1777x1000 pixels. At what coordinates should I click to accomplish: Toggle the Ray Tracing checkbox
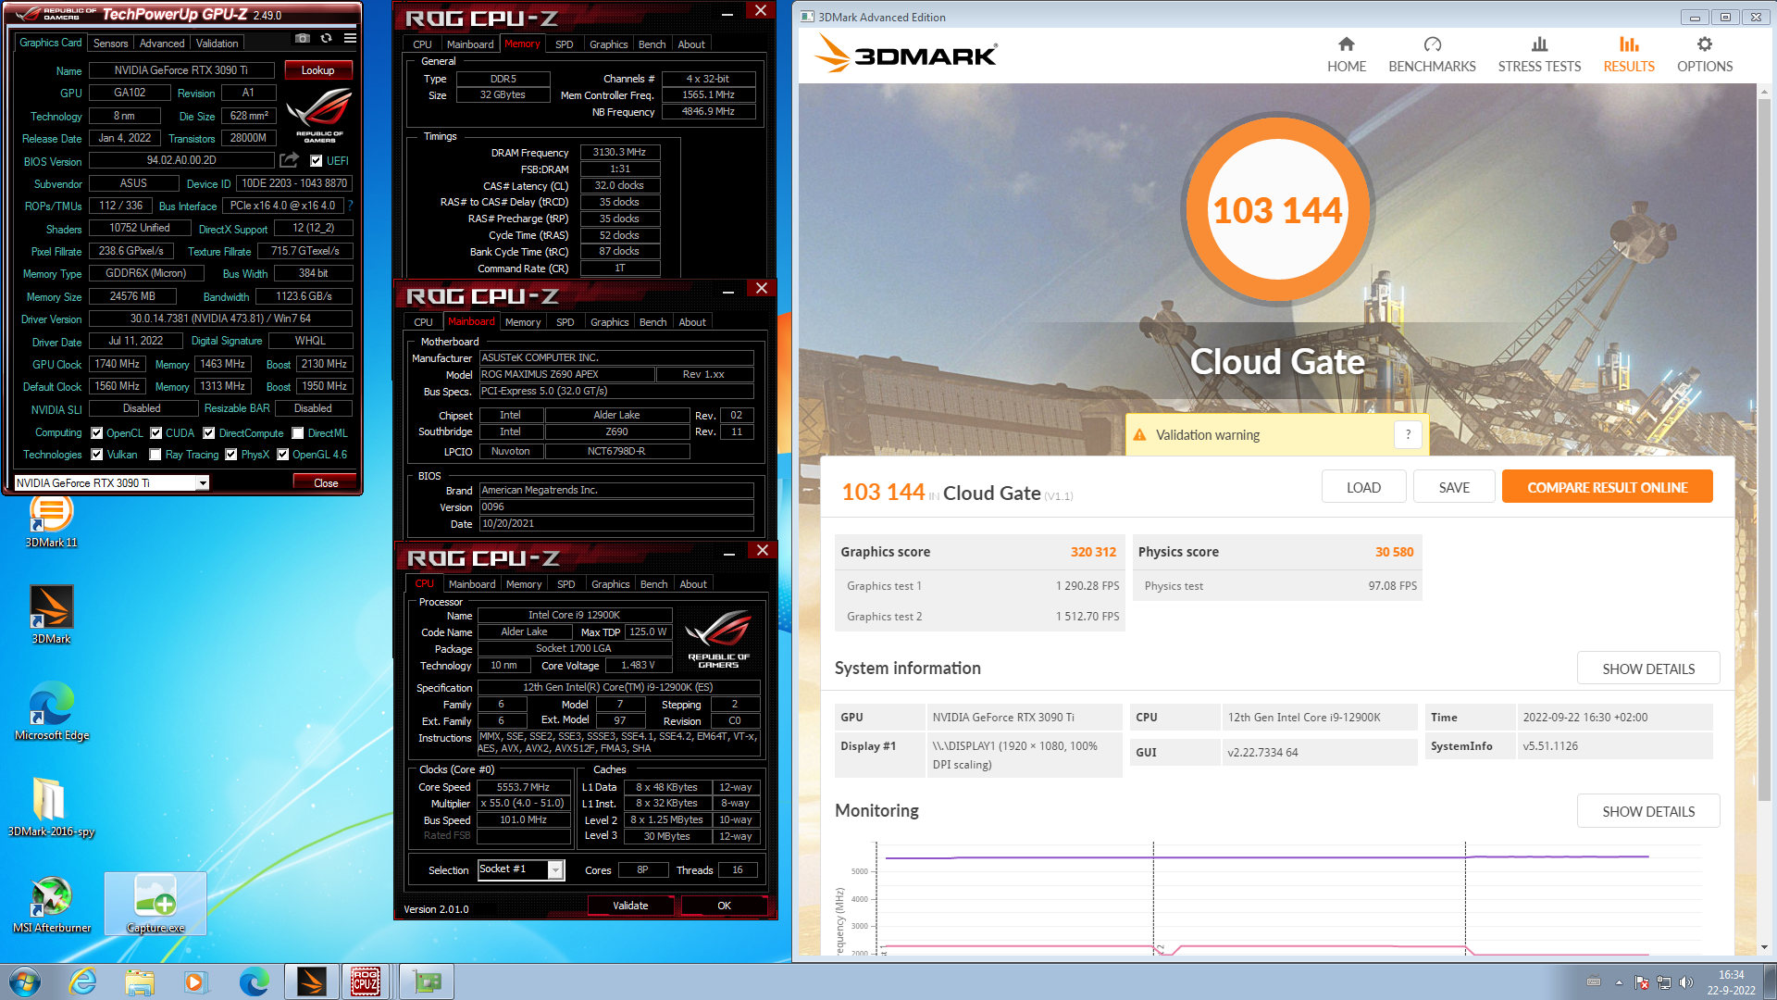(x=155, y=455)
